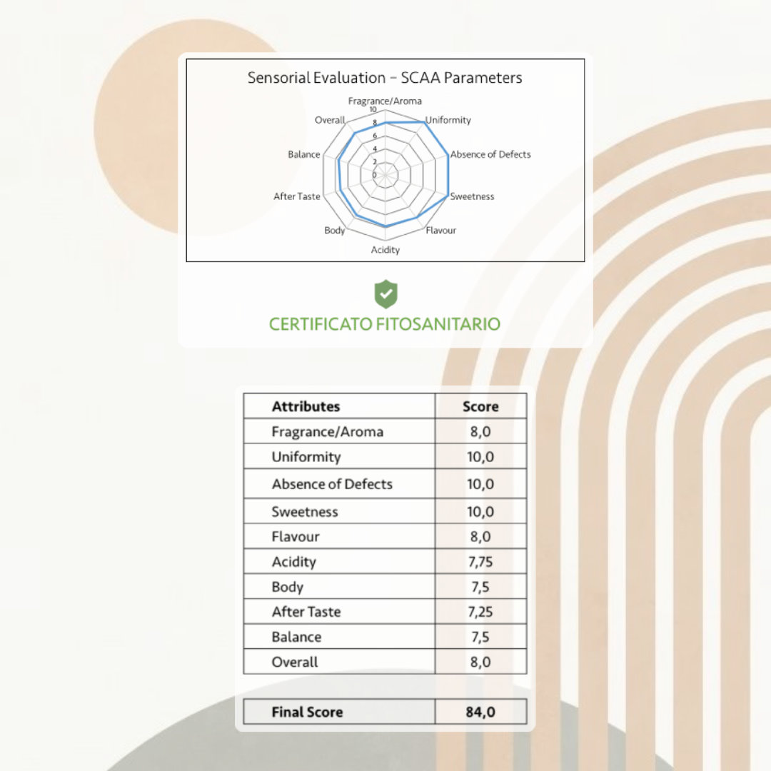Click the 7,5 score for Body
This screenshot has width=771, height=771.
480,587
